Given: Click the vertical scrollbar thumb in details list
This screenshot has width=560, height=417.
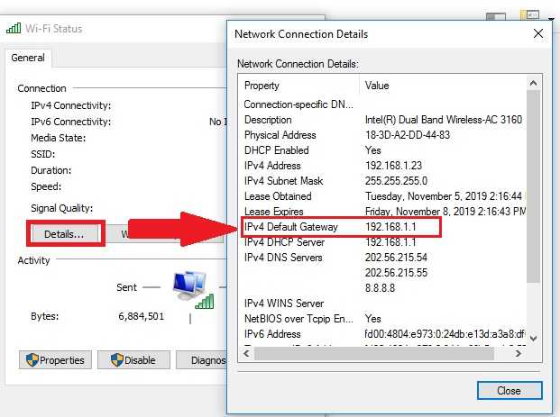Looking at the screenshot, I should coord(534,186).
